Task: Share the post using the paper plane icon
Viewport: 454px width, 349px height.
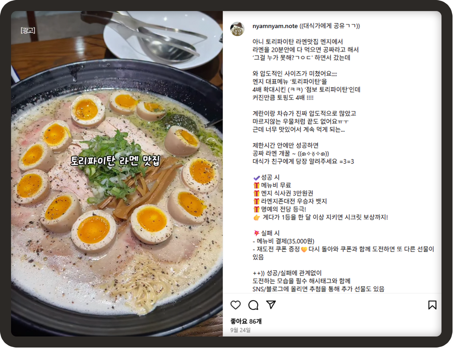Action: 271,305
